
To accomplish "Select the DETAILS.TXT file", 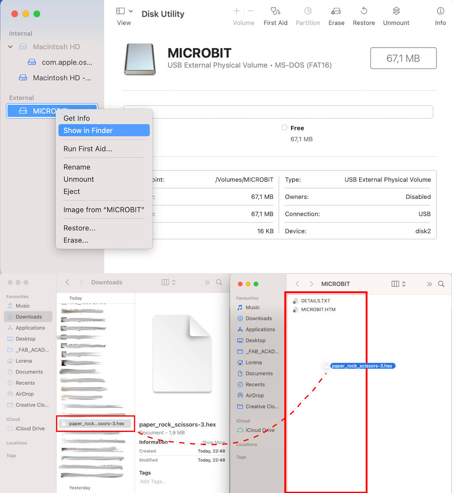I will (312, 301).
